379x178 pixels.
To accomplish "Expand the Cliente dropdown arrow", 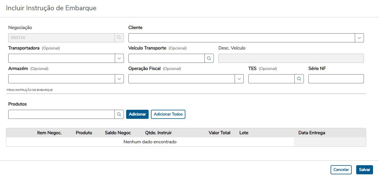I will tap(359, 38).
